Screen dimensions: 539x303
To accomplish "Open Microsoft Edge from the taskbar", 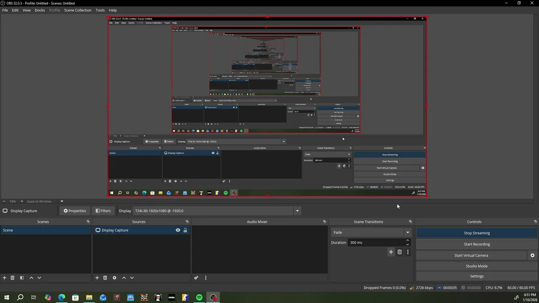I will point(61,298).
